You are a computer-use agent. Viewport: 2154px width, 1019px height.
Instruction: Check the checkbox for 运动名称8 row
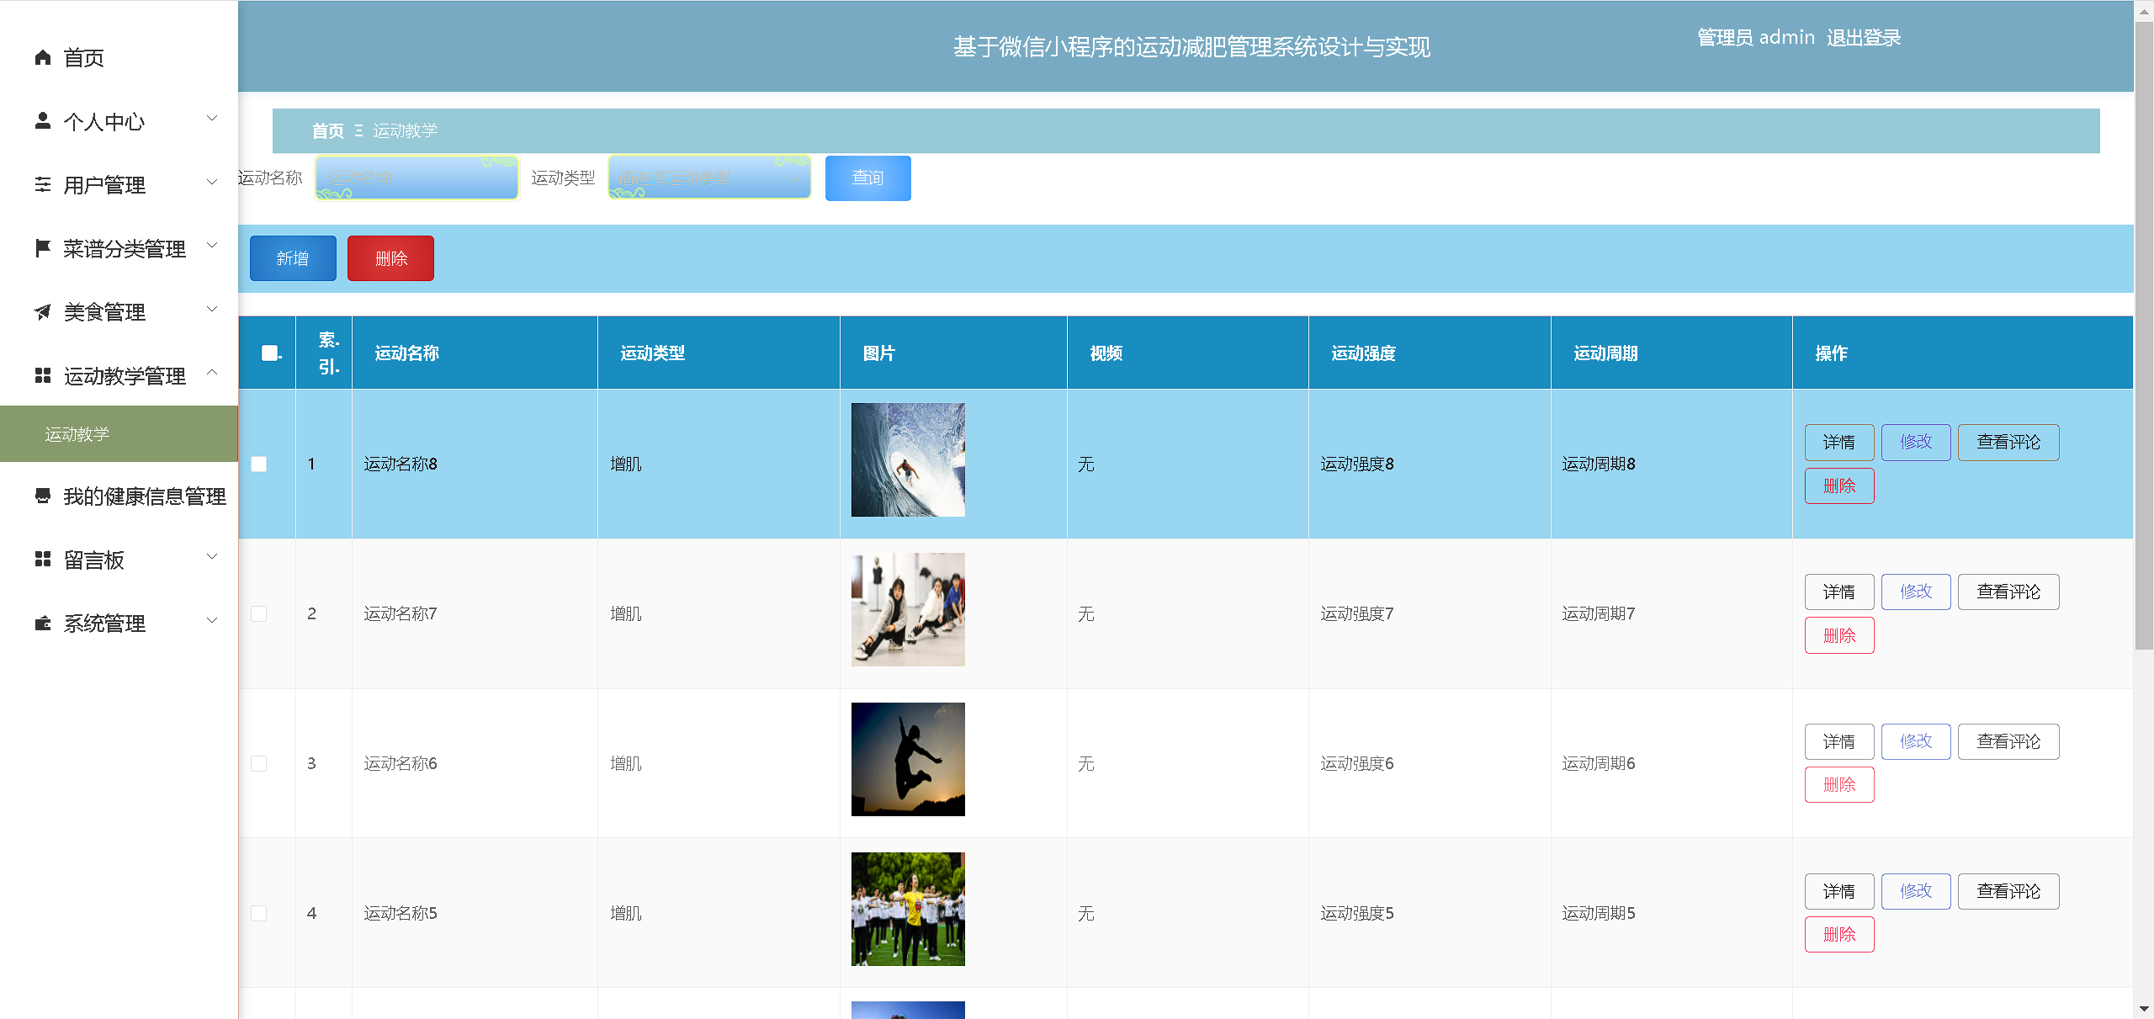click(x=259, y=464)
